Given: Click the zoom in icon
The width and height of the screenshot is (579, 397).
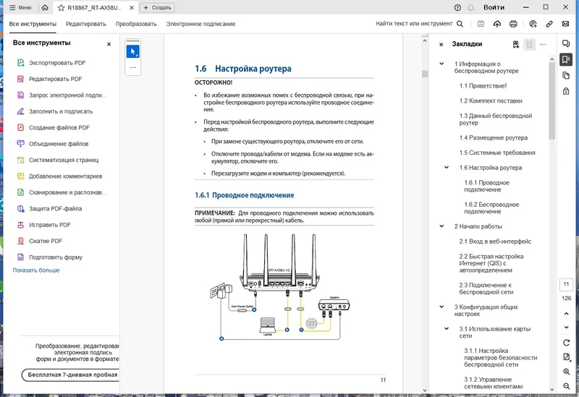Looking at the screenshot, I should [x=566, y=372].
